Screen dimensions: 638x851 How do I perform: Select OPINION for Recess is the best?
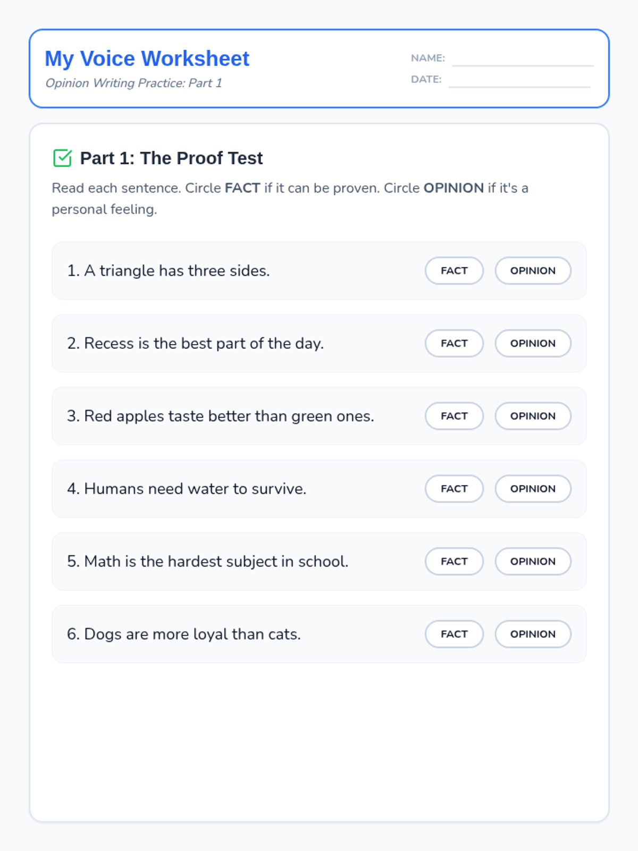533,344
